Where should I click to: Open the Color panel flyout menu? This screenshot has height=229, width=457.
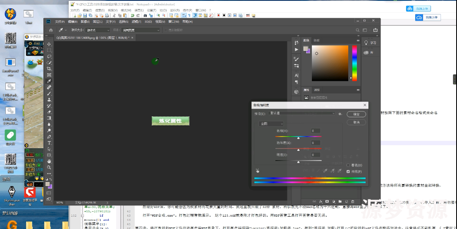pos(358,40)
